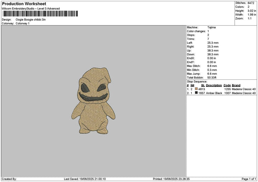Click the Production Worksheet title
Screen dimensions: 258x182
coord(25,3)
